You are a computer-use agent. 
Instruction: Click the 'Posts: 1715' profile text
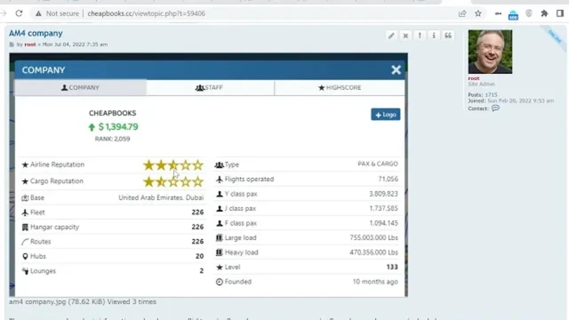pyautogui.click(x=483, y=95)
